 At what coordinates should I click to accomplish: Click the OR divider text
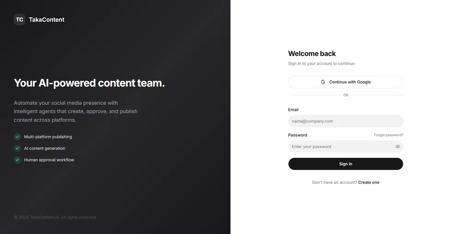tap(346, 96)
